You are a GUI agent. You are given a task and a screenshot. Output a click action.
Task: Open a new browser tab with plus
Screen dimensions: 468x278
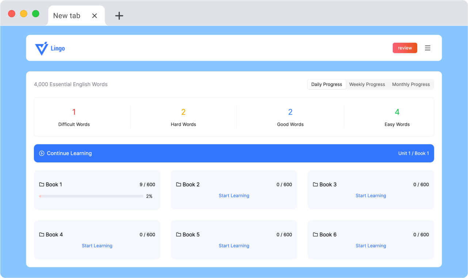(x=119, y=16)
